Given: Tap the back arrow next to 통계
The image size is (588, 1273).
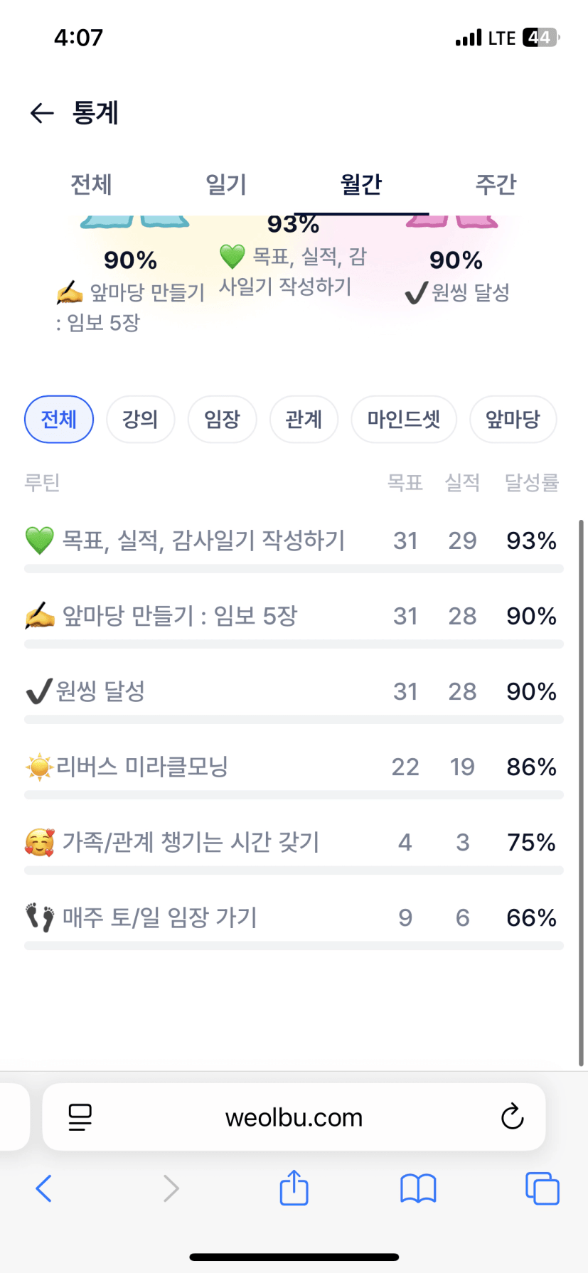Looking at the screenshot, I should click(42, 113).
